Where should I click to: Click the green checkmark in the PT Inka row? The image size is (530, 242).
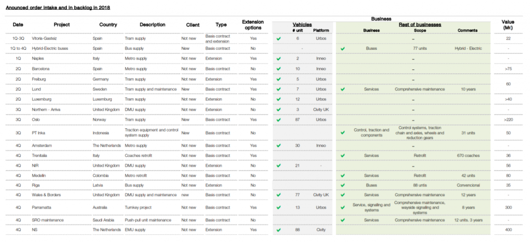343,133
